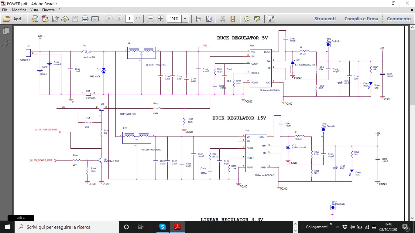Viewport: 415px width, 233px height.
Task: Open the notification center icon
Action: (405, 227)
